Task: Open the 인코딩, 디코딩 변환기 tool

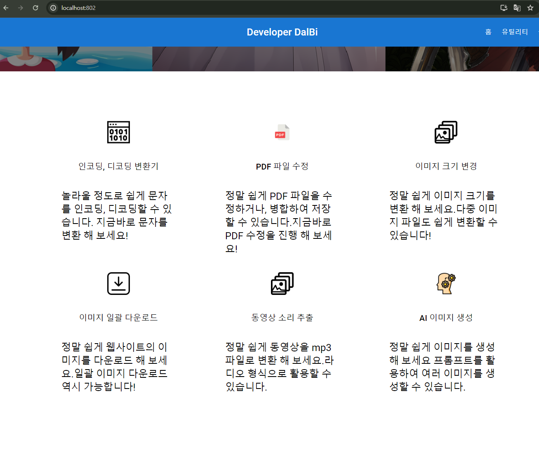Action: tap(118, 166)
